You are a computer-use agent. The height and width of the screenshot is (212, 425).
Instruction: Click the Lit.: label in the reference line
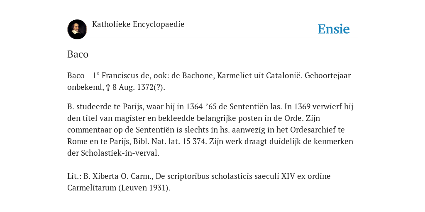[x=74, y=176]
